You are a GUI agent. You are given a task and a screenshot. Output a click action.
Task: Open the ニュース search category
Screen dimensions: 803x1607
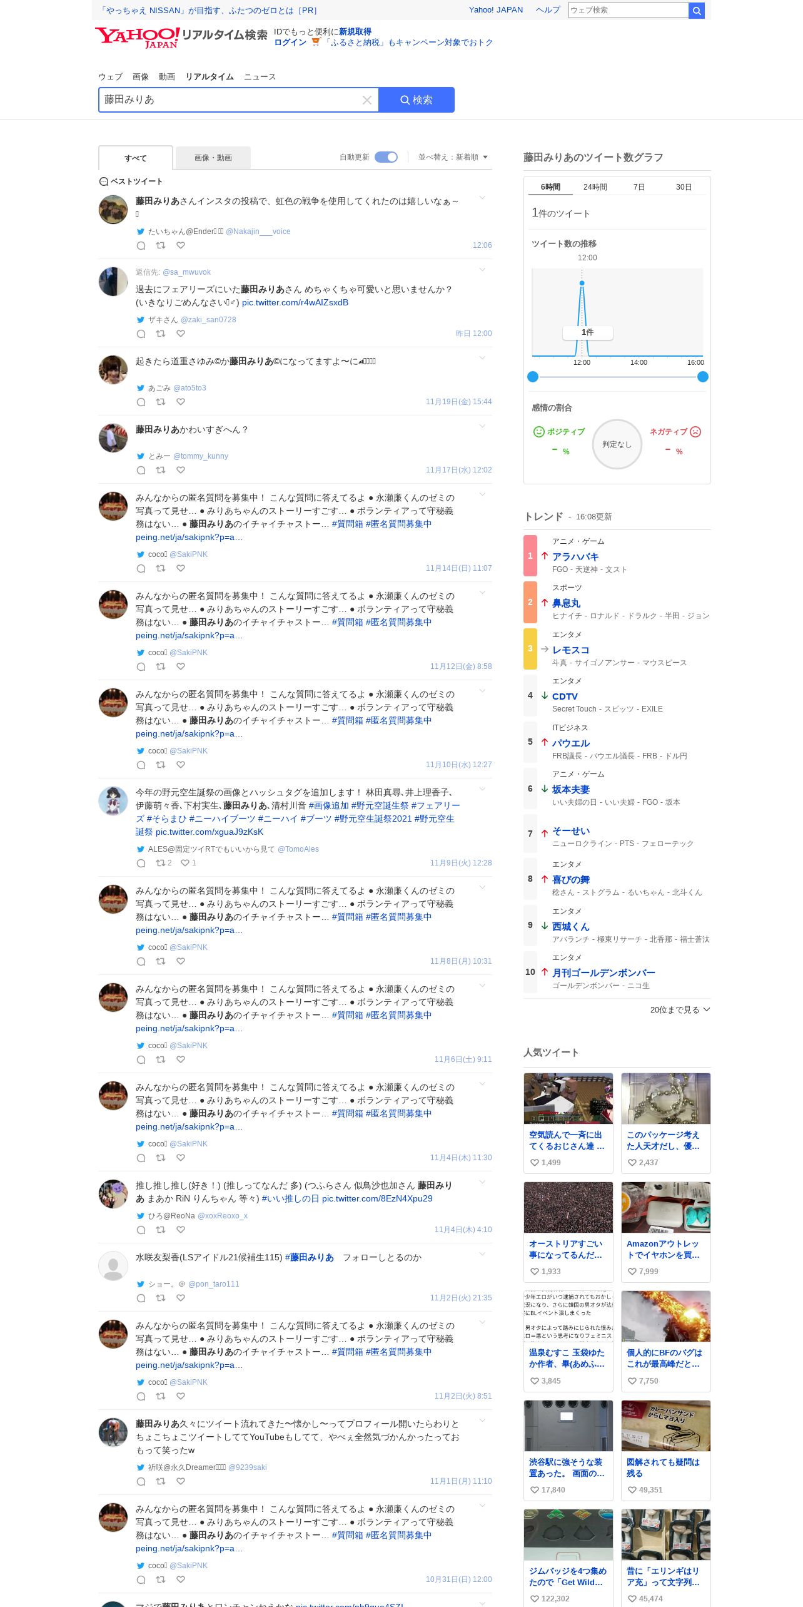pos(260,77)
